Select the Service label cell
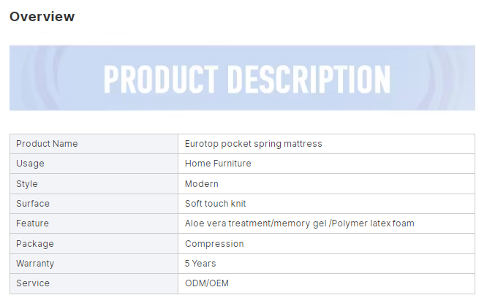The width and height of the screenshot is (487, 306). tap(94, 283)
